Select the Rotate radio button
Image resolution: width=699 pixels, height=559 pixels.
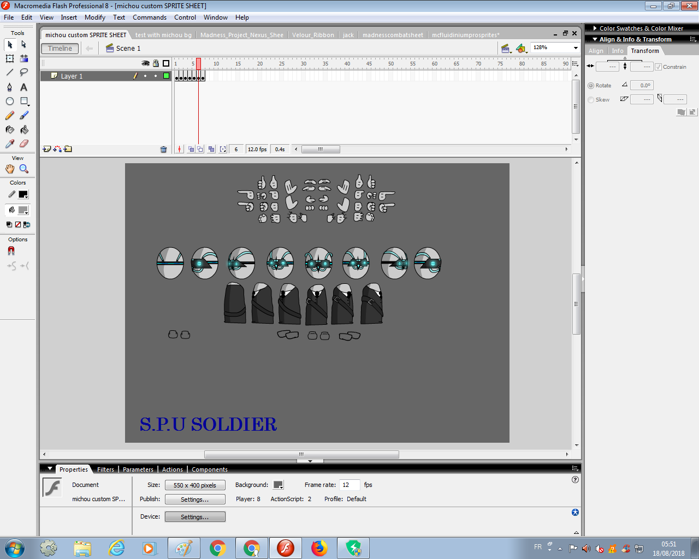tap(591, 86)
